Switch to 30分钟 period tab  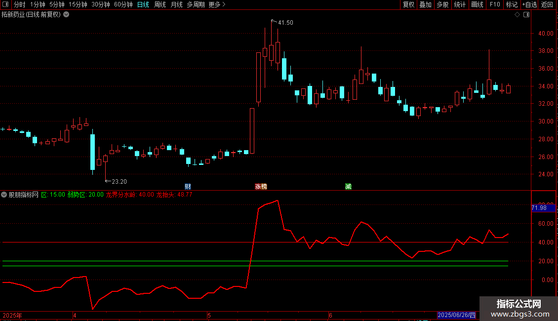(101, 4)
